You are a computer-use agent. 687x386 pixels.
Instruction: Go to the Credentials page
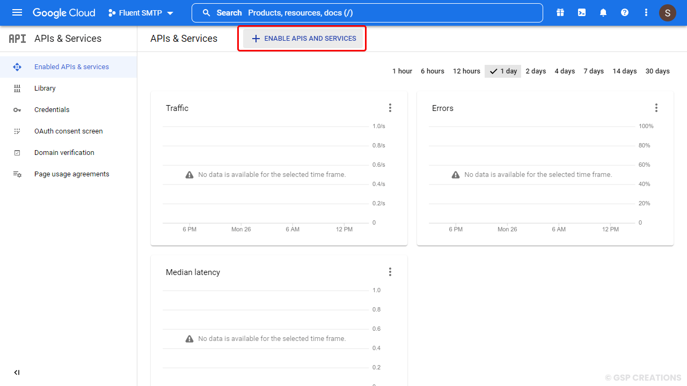(52, 109)
